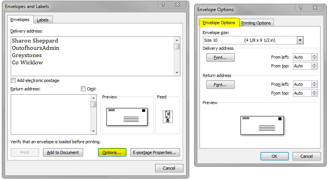329x180 pixels.
Task: Click Return address From top Auto field
Action: 302,93
